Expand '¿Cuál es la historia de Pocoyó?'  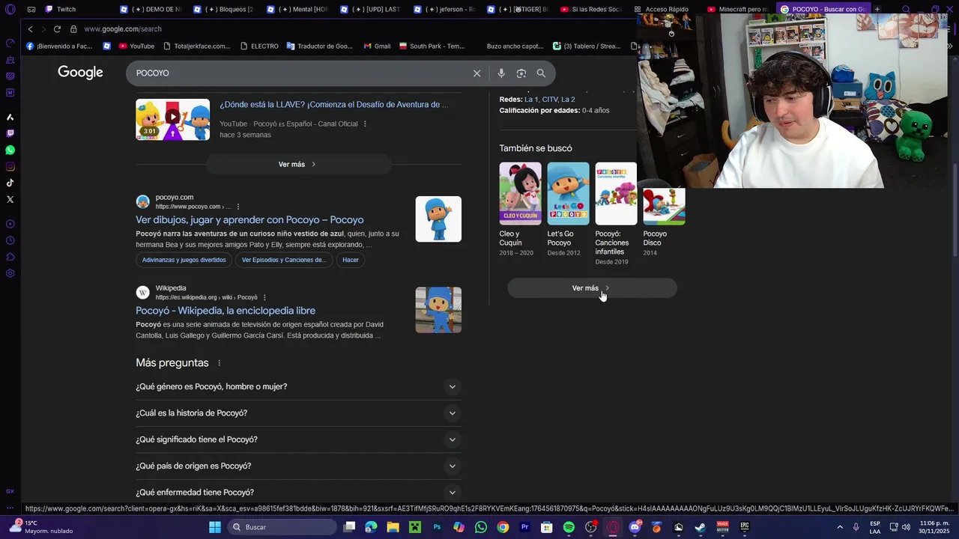[x=298, y=413]
